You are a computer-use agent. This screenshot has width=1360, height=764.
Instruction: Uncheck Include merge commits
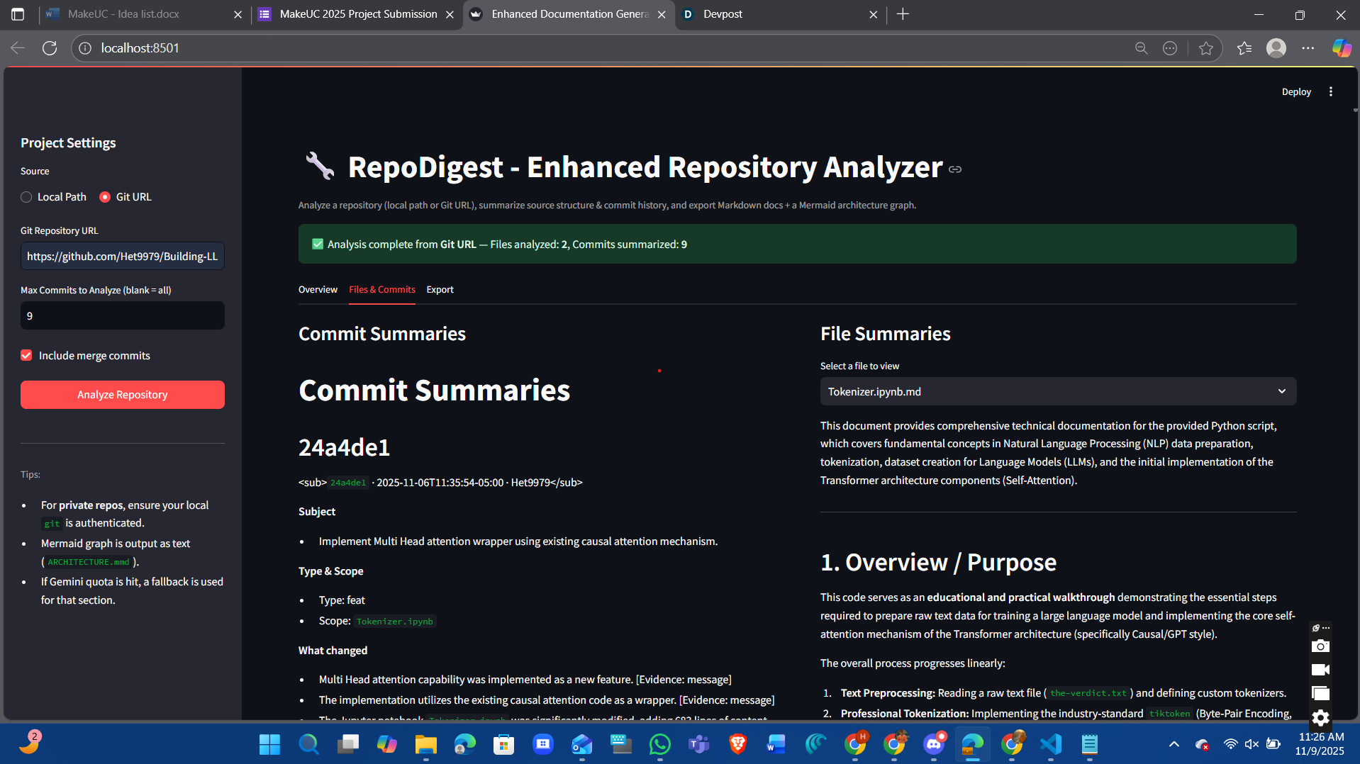(x=26, y=356)
